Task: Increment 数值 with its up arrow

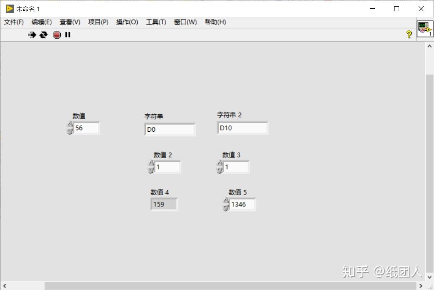Action: pyautogui.click(x=69, y=125)
